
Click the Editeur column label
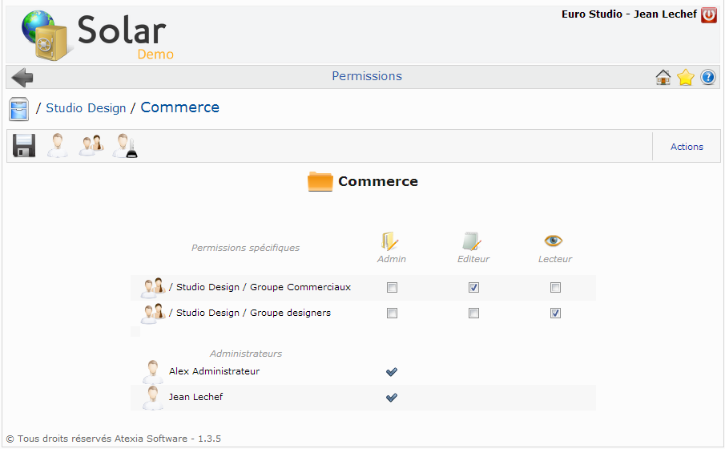473,259
